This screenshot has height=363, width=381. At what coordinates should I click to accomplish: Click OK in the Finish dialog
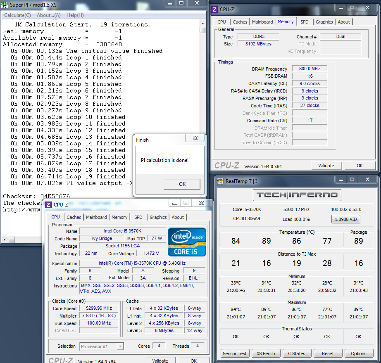(x=182, y=184)
